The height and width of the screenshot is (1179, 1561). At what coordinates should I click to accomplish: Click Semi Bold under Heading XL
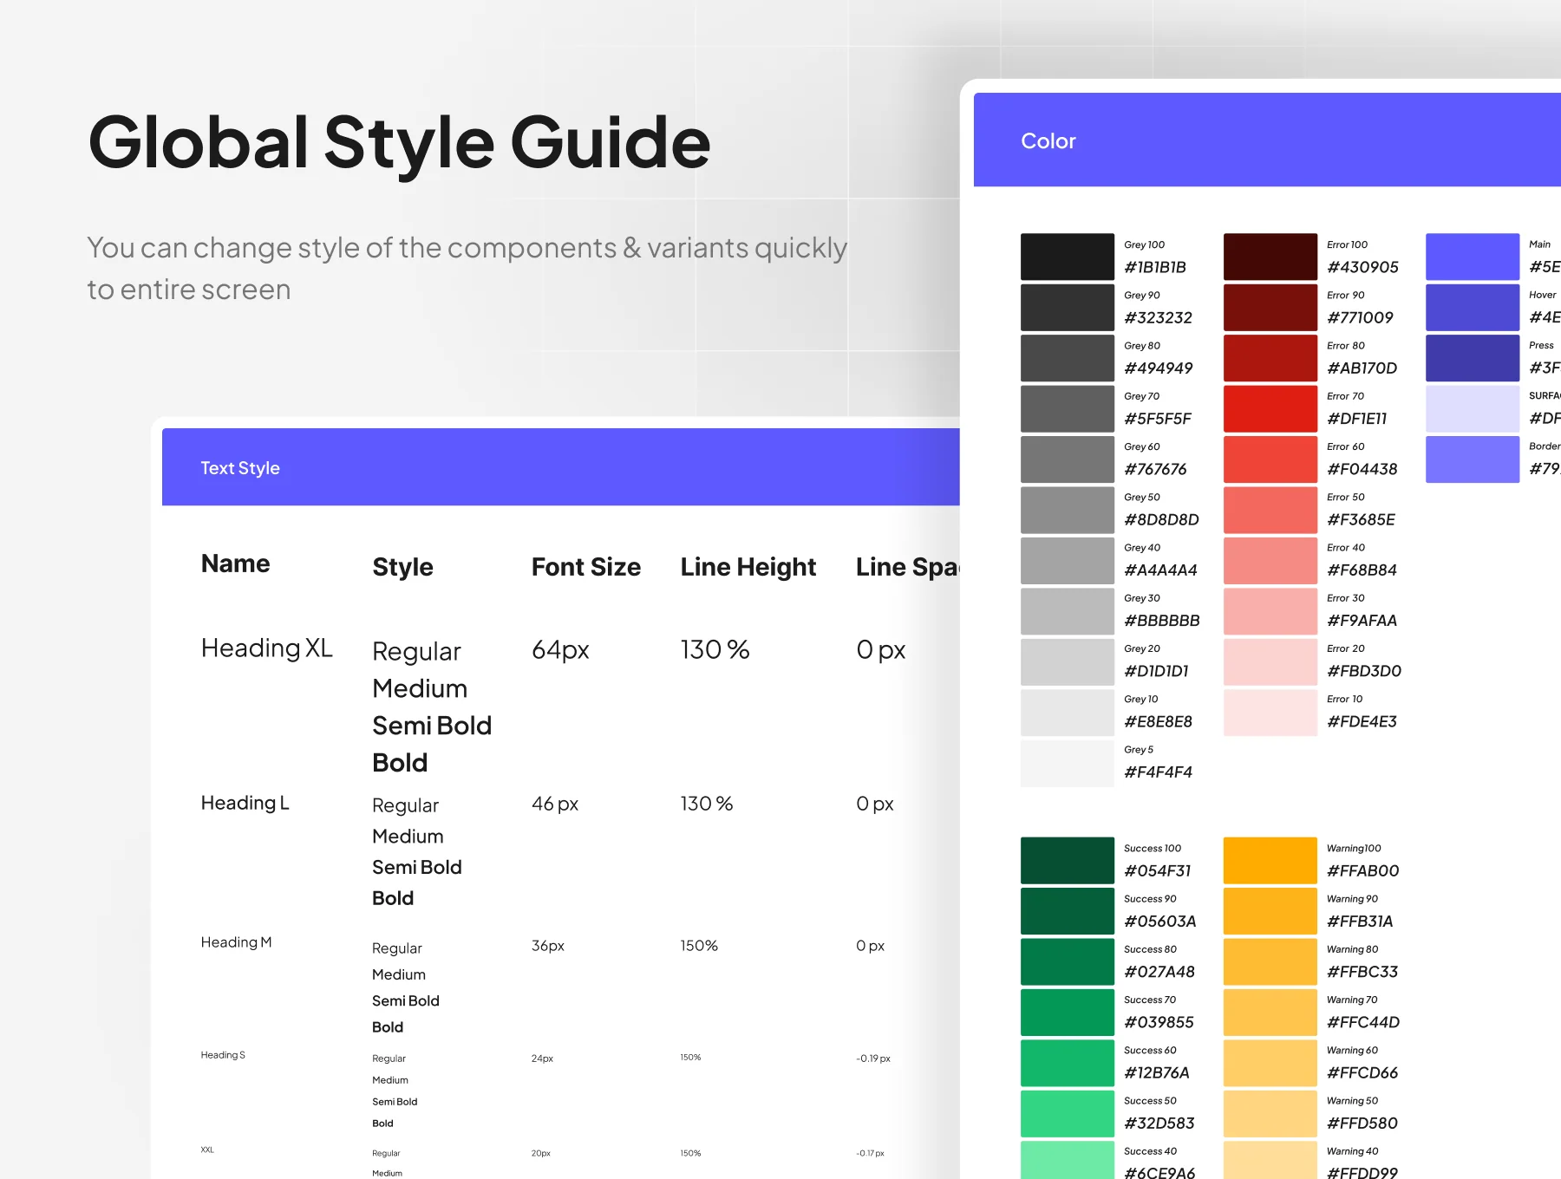coord(432,726)
